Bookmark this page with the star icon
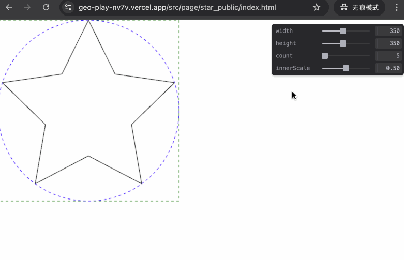The width and height of the screenshot is (404, 260). pos(317,7)
